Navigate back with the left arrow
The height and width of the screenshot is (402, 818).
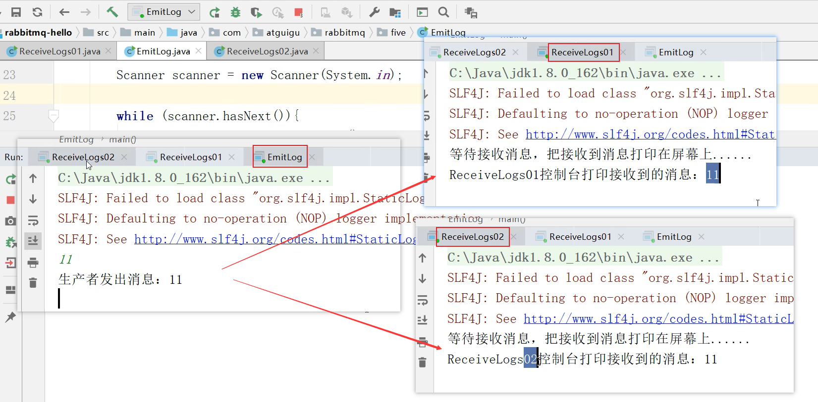point(64,12)
